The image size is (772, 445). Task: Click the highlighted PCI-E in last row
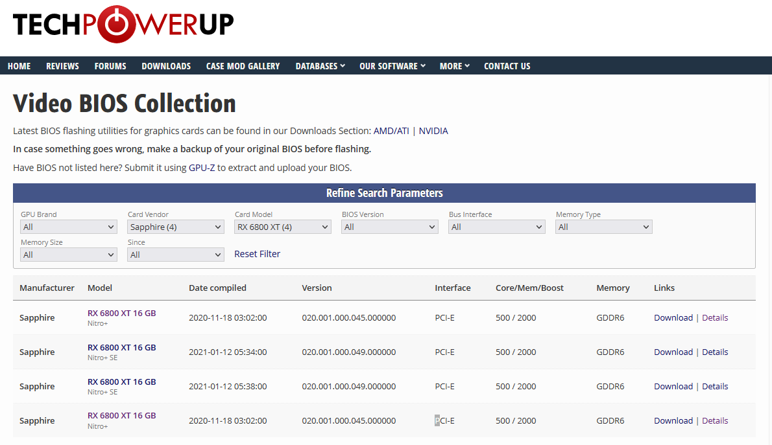(444, 421)
